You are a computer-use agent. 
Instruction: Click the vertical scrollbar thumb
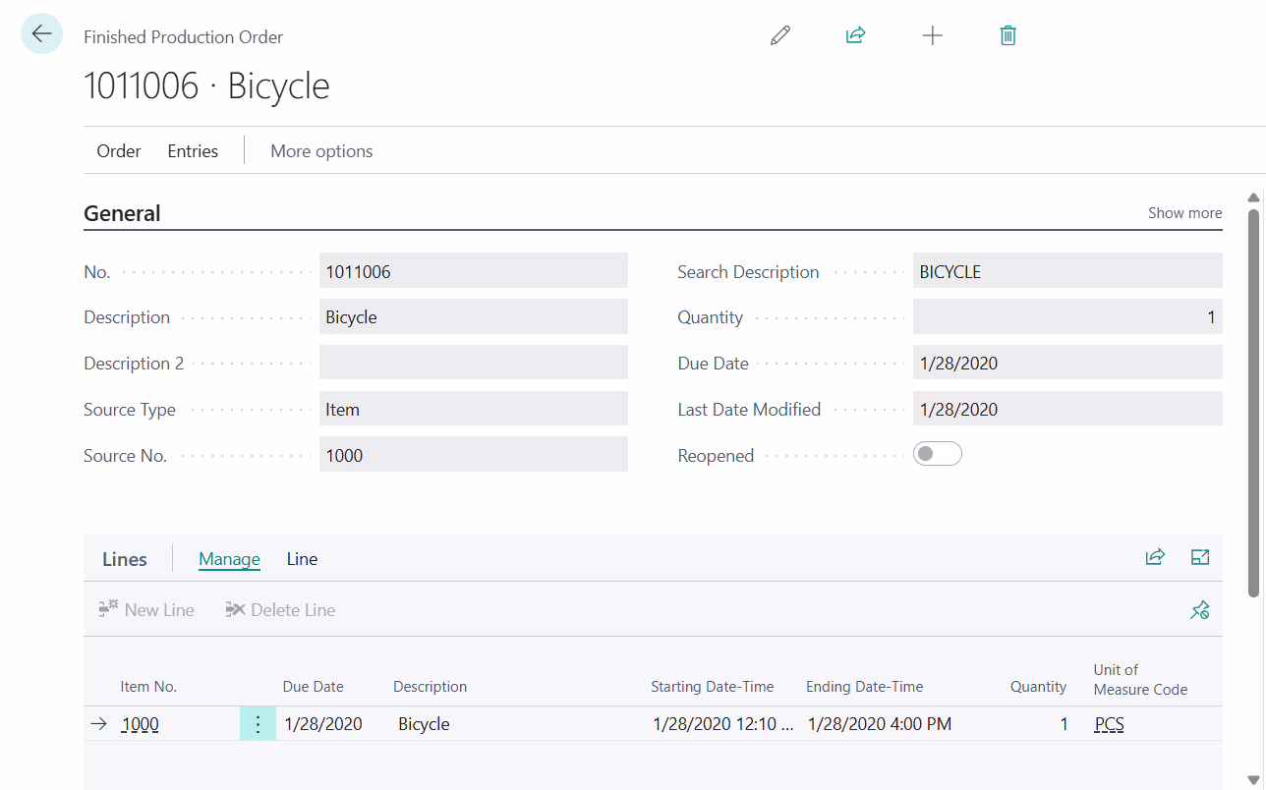click(1253, 402)
